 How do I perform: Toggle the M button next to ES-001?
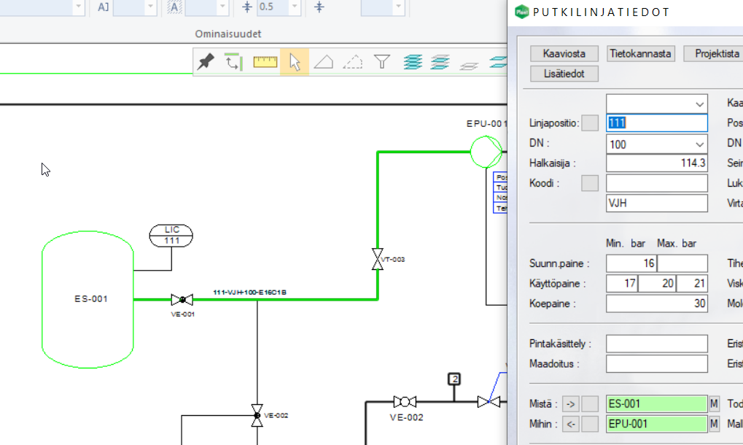[714, 403]
